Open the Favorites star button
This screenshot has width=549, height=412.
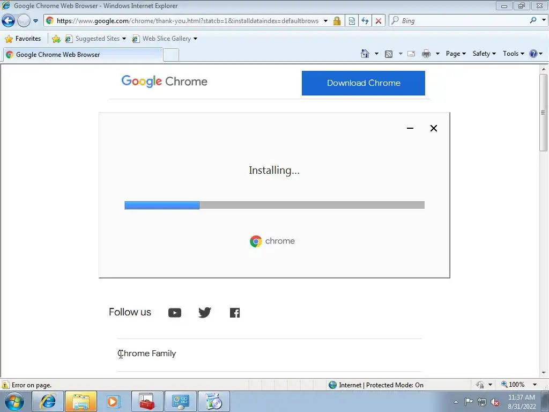coord(23,39)
